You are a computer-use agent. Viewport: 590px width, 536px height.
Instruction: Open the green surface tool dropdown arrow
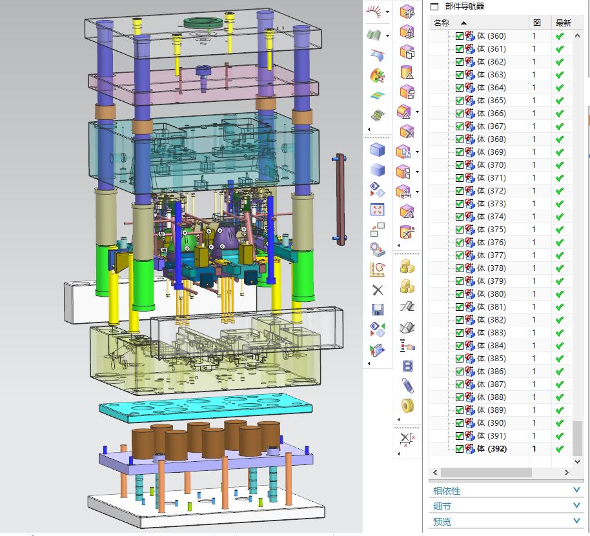(x=387, y=35)
